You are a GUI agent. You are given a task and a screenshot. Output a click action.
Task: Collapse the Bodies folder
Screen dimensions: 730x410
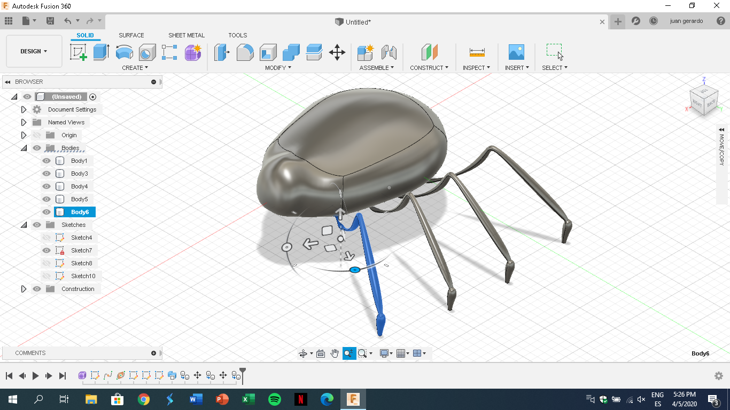point(24,147)
